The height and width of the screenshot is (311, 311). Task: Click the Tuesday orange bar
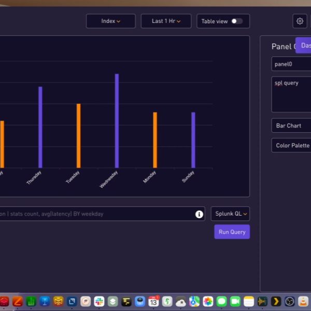(x=79, y=136)
